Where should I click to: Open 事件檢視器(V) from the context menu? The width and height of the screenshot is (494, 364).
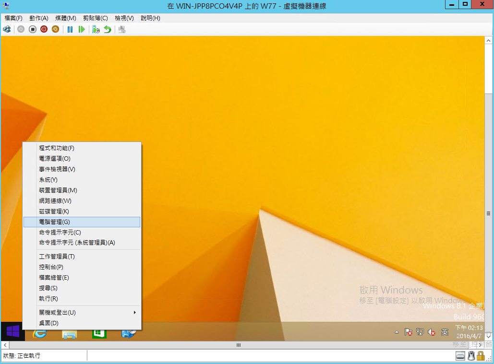pyautogui.click(x=82, y=169)
